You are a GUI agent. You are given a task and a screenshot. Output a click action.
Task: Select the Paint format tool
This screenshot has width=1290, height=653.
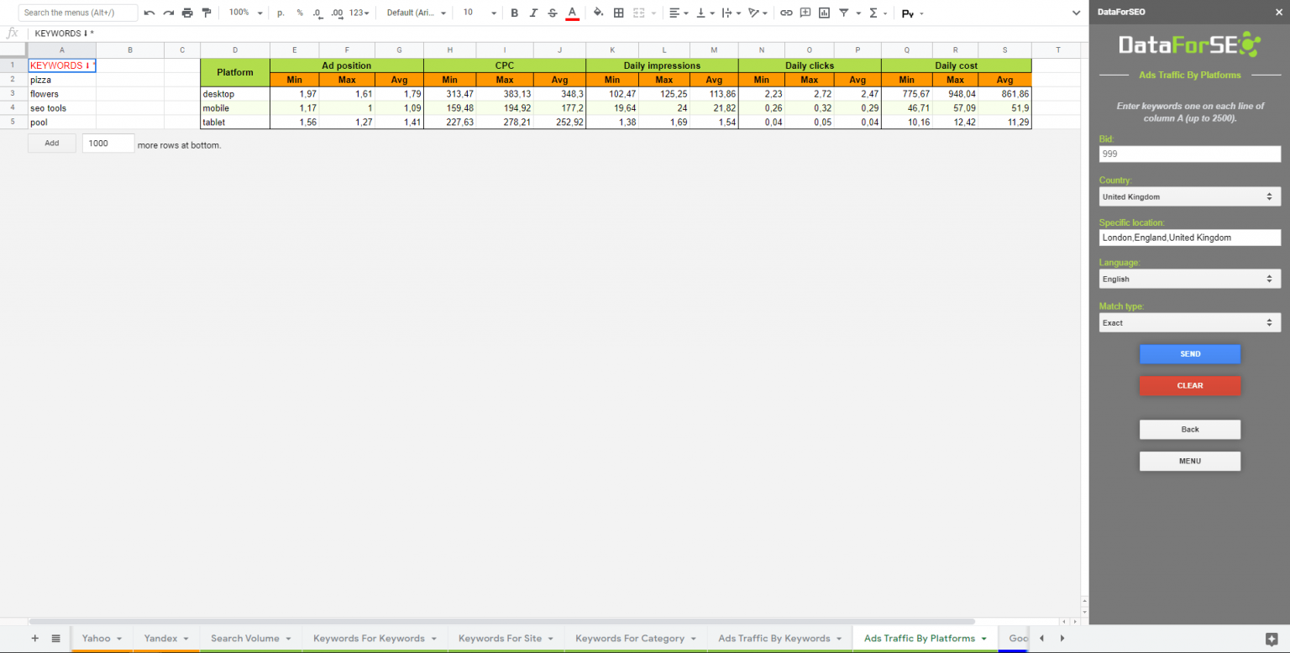pos(205,13)
